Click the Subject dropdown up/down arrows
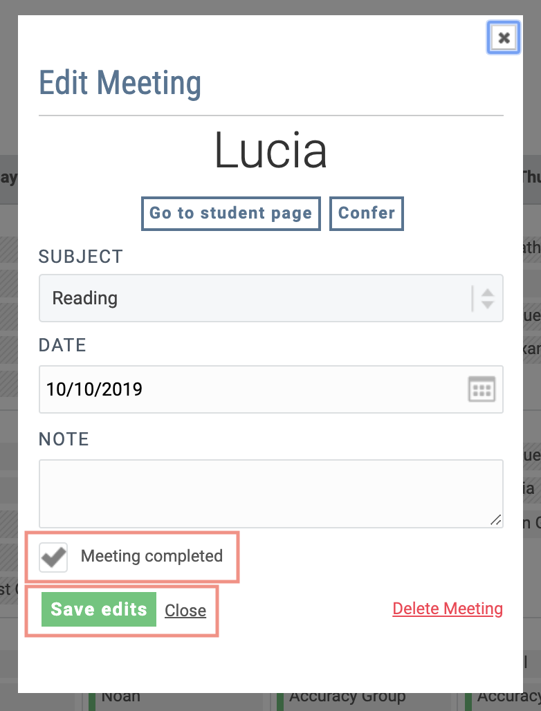Image resolution: width=541 pixels, height=711 pixels. tap(487, 298)
